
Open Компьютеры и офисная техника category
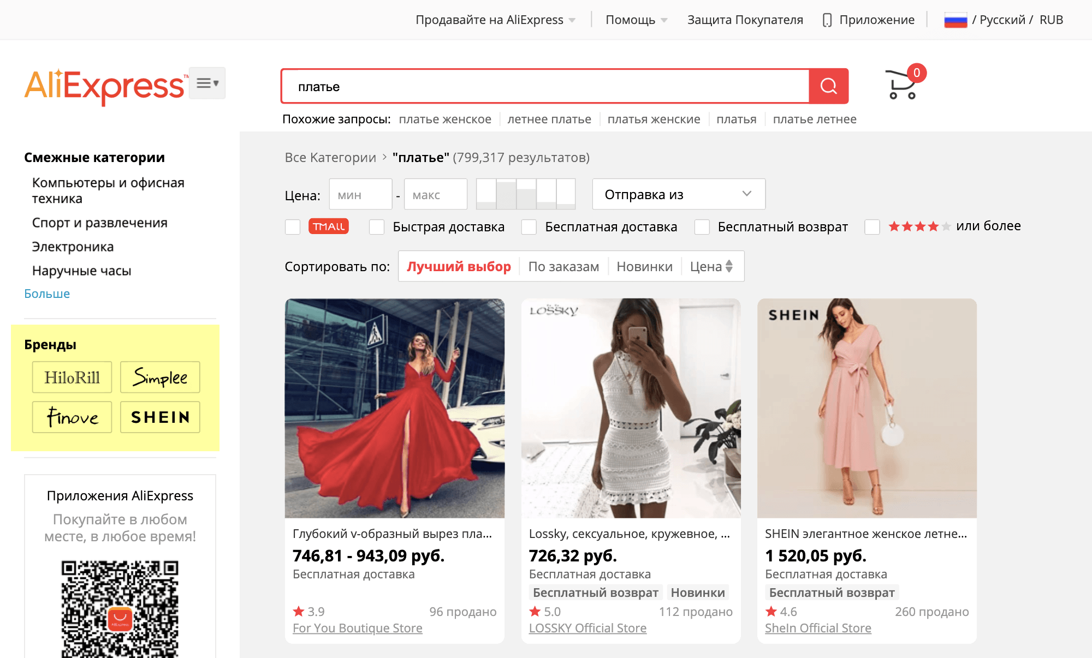(x=108, y=190)
